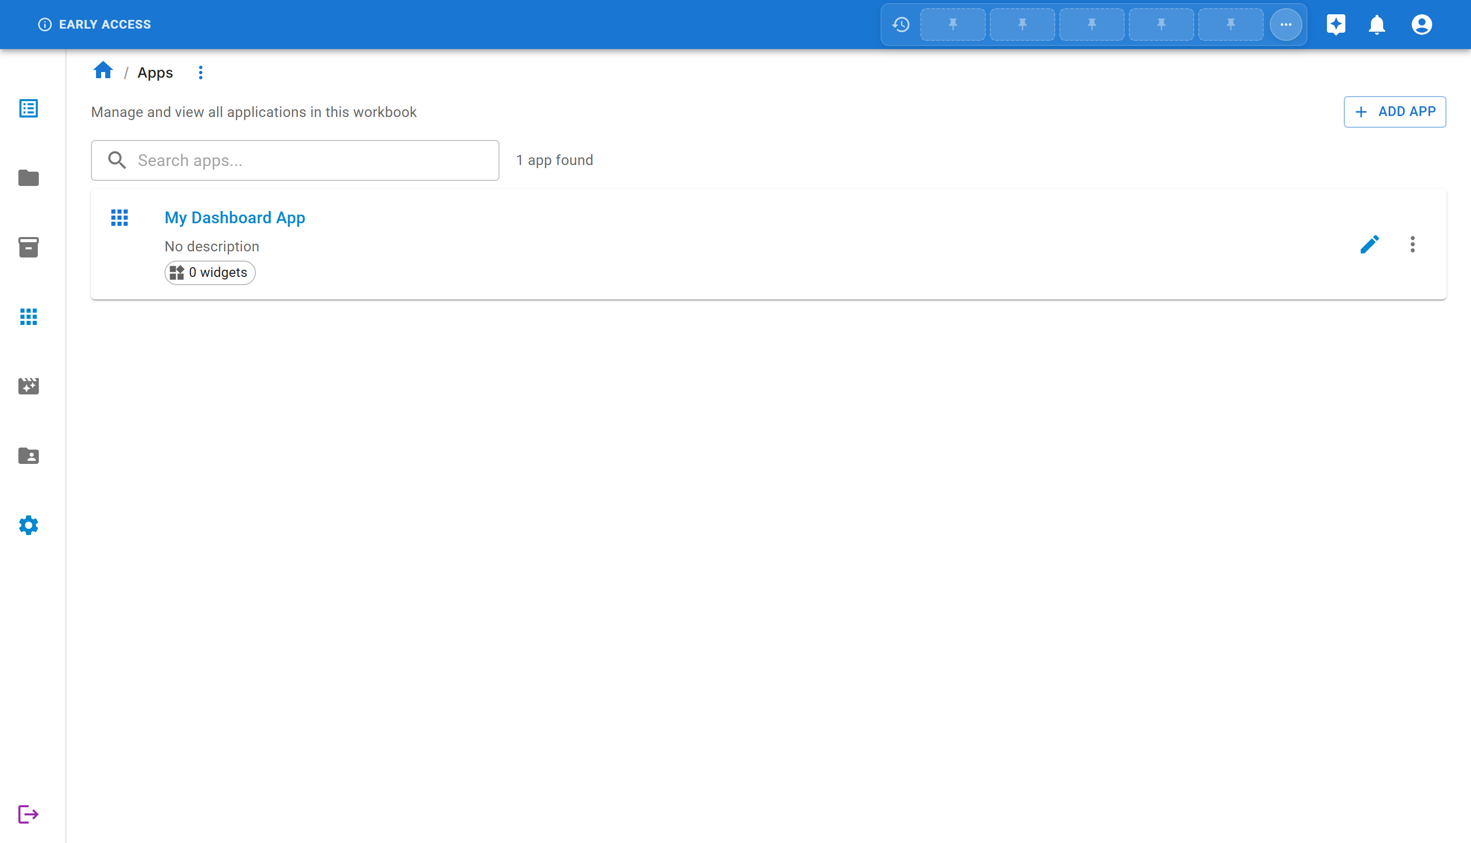Click the home breadcrumb icon
The height and width of the screenshot is (843, 1471).
pyautogui.click(x=103, y=71)
